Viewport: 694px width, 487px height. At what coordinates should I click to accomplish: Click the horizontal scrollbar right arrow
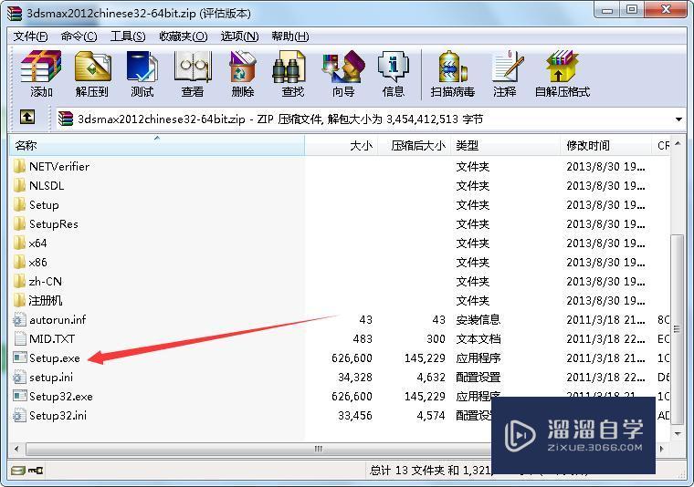click(663, 449)
